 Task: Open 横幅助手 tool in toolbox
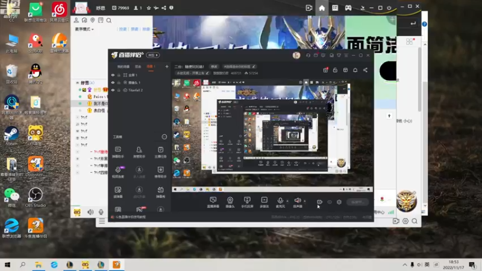pos(160,172)
